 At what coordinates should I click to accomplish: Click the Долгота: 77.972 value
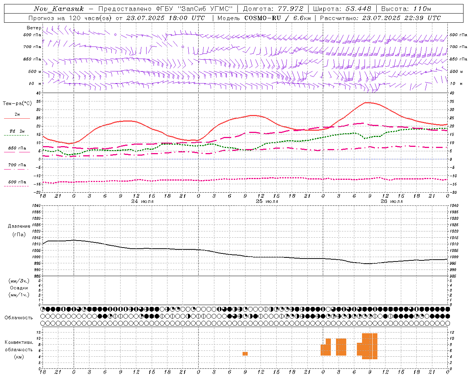click(x=273, y=9)
